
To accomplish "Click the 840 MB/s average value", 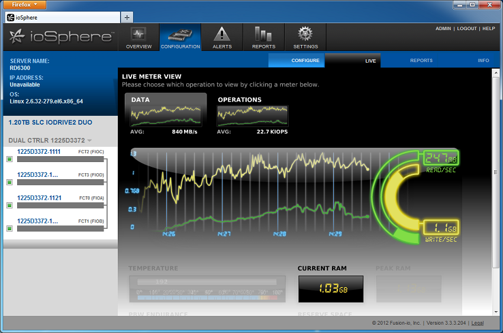I will tap(185, 132).
